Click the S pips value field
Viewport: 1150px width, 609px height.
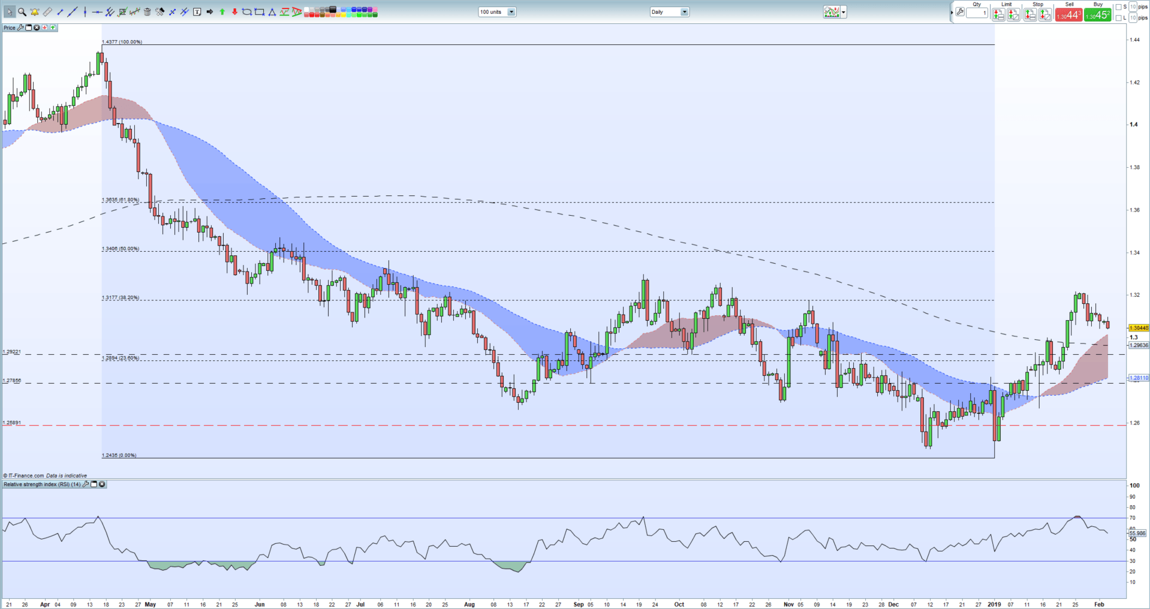coord(1133,7)
